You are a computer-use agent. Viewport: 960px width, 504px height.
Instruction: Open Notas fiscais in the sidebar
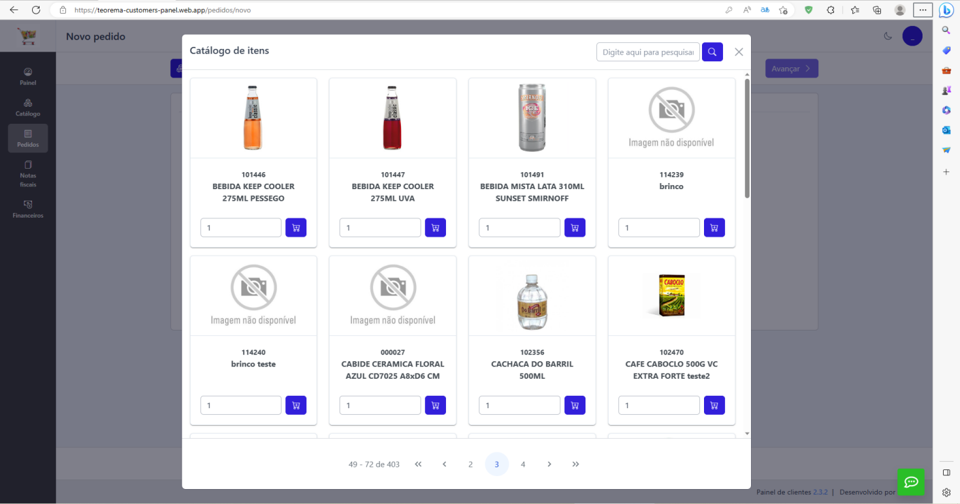[x=28, y=174]
